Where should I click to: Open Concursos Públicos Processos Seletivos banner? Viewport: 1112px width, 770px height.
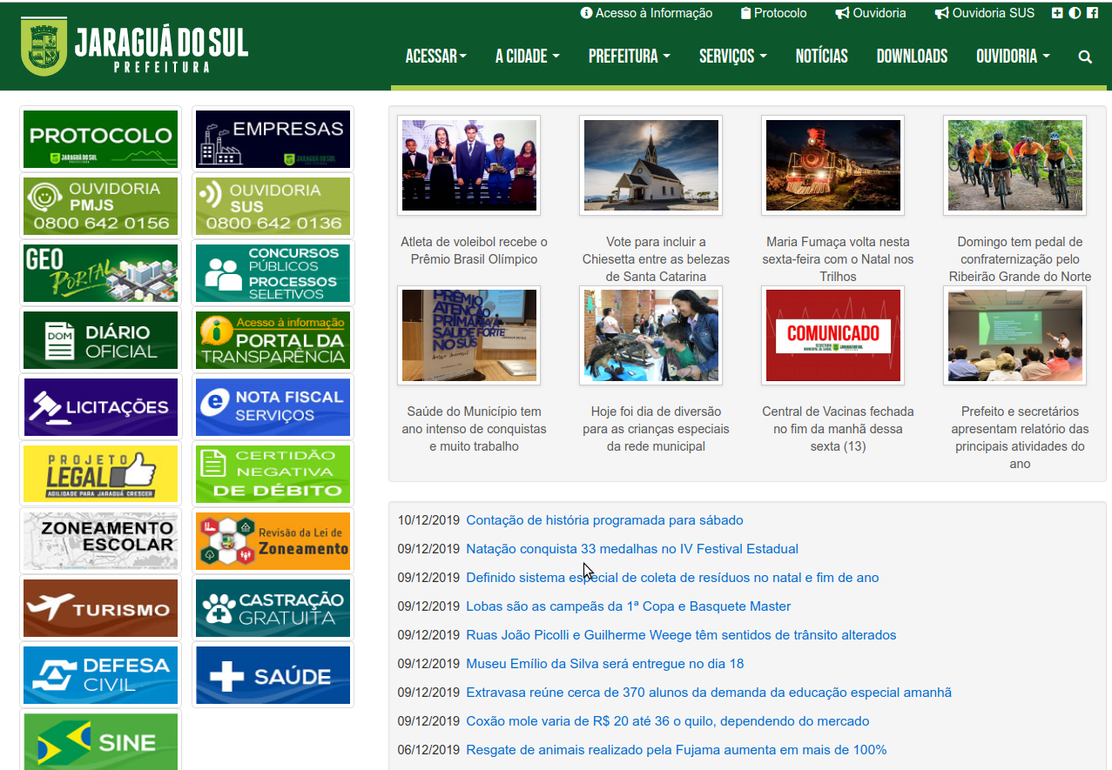[x=273, y=273]
